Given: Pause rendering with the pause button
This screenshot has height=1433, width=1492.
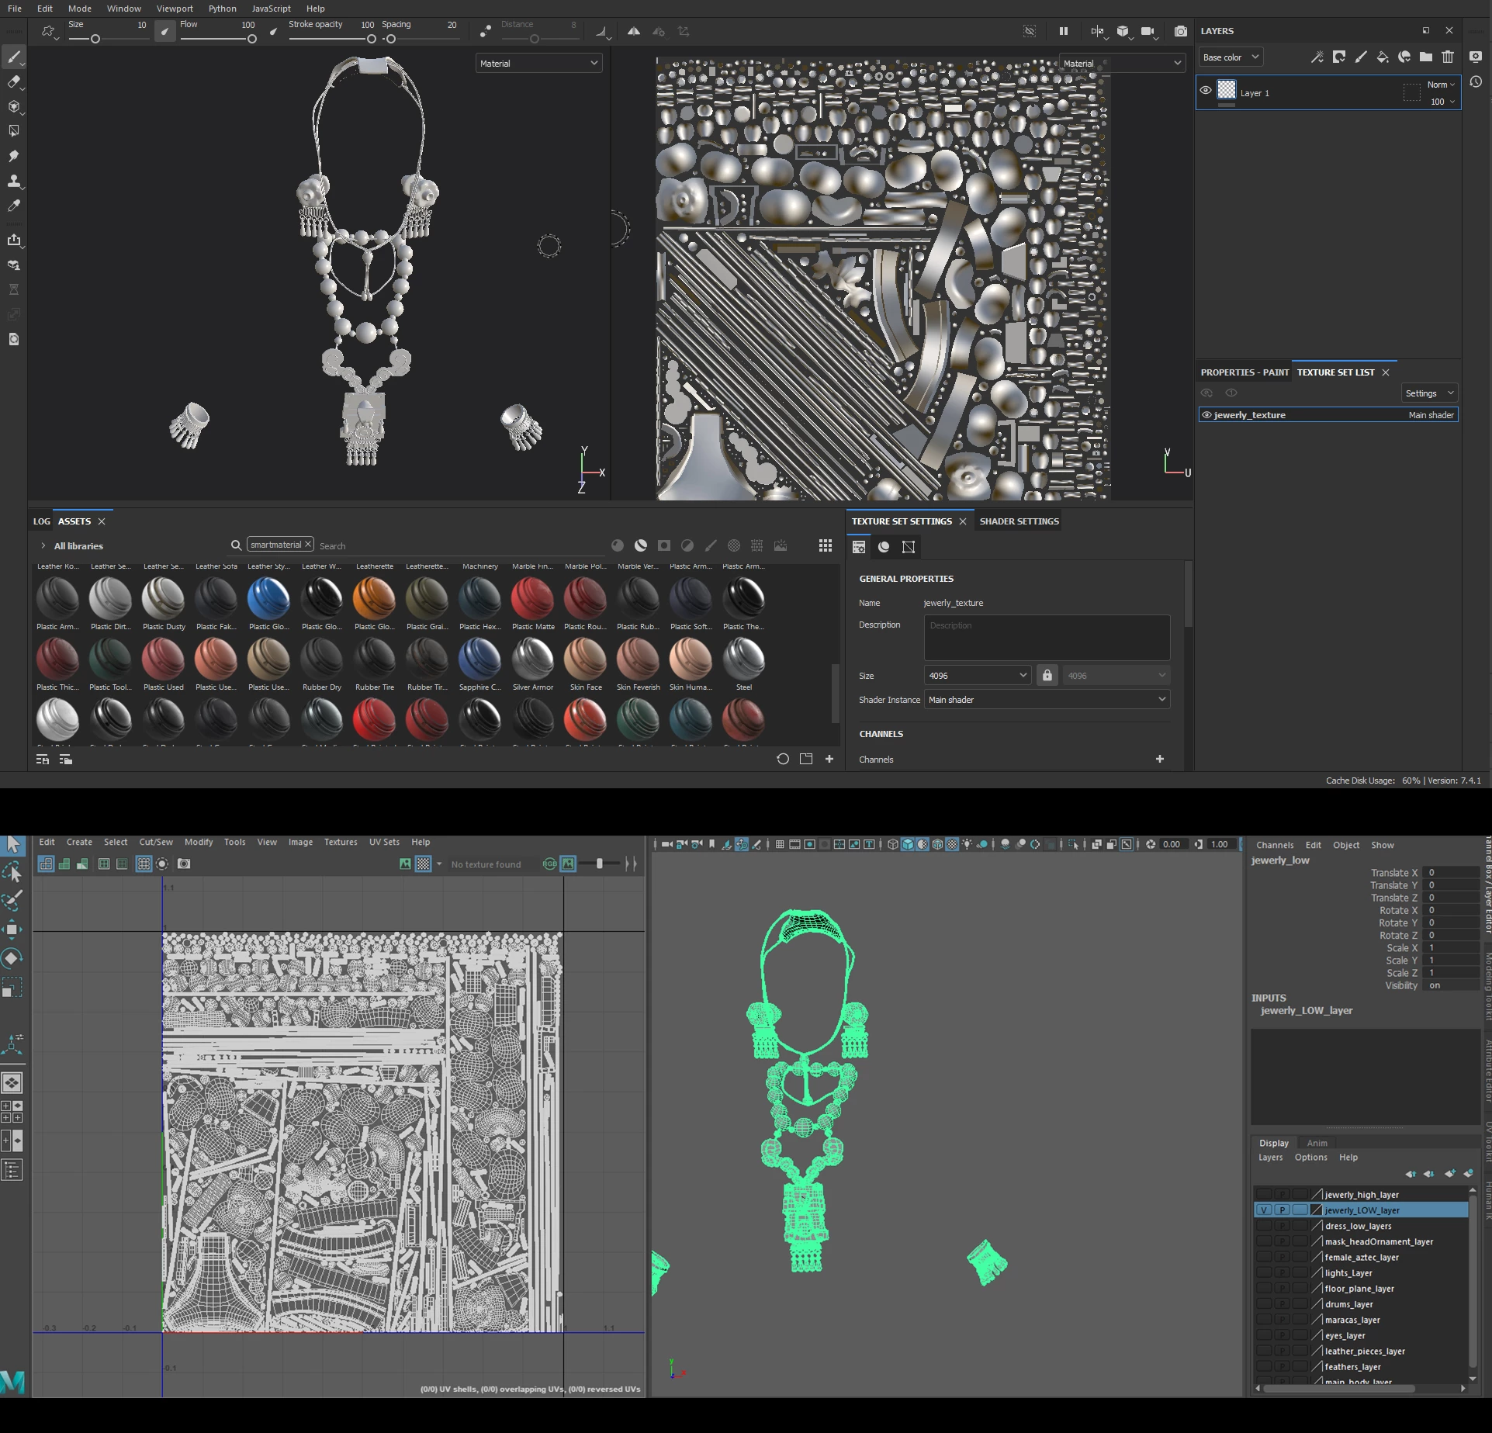Looking at the screenshot, I should pos(1064,31).
